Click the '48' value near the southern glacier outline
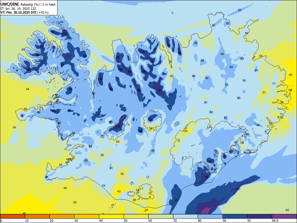Viewport: 297px width, 223px height. click(134, 200)
